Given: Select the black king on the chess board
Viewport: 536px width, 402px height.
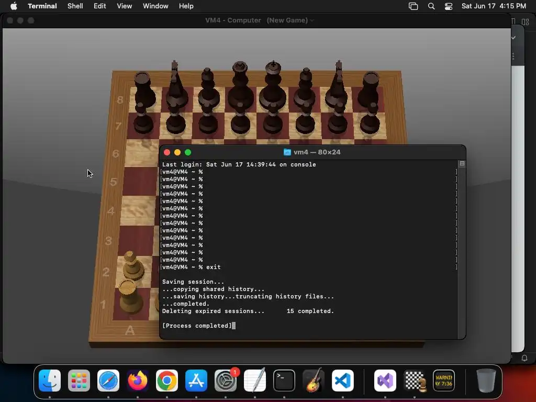Looking at the screenshot, I should [272, 86].
